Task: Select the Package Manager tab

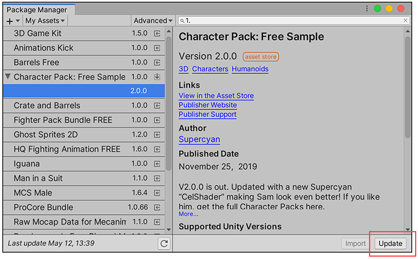Action: (37, 9)
